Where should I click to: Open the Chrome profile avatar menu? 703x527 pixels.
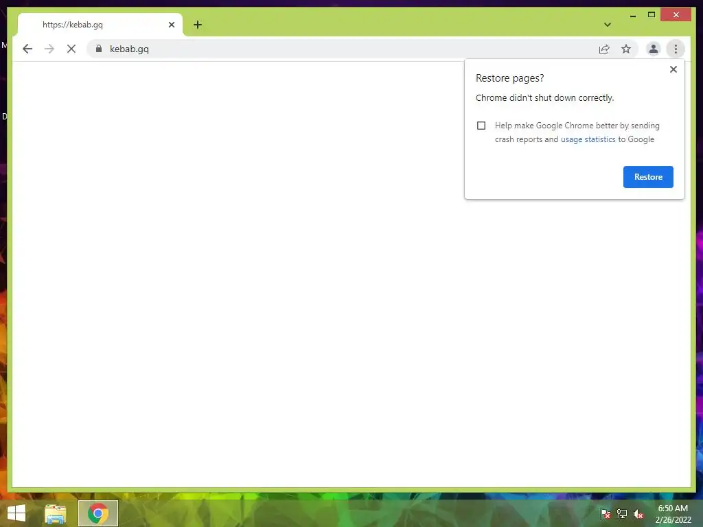(x=654, y=49)
